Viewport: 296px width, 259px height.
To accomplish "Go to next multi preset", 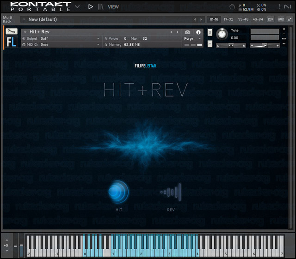I will coord(201,19).
